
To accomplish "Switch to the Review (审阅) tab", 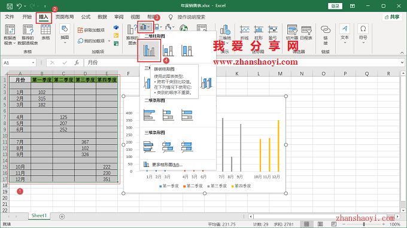I will coord(119,17).
